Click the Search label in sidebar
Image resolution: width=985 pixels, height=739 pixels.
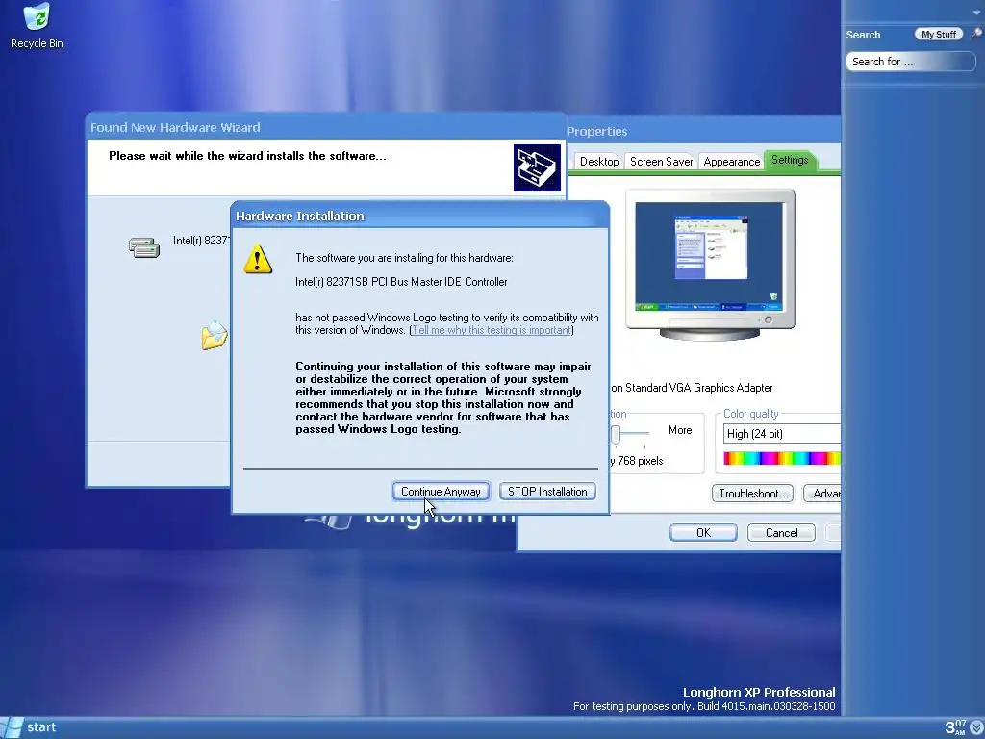863,35
